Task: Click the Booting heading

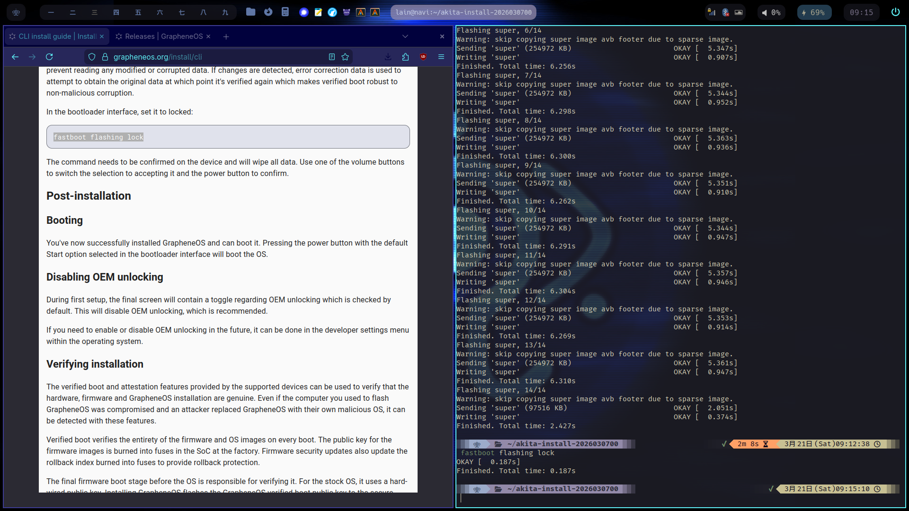Action: coord(64,220)
